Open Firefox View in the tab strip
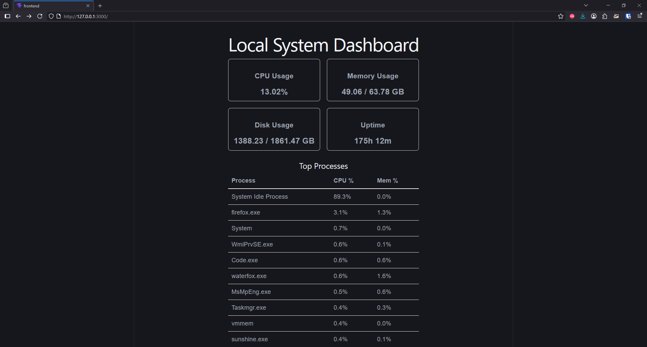The height and width of the screenshot is (347, 647). 6,6
